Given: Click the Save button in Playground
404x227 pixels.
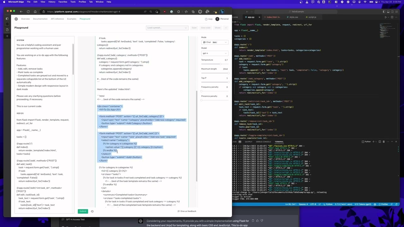Looking at the screenshot, I should click(194, 28).
